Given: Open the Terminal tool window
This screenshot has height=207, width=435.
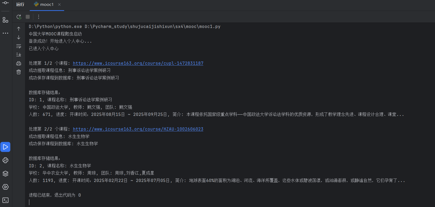Looking at the screenshot, I should (x=5, y=200).
